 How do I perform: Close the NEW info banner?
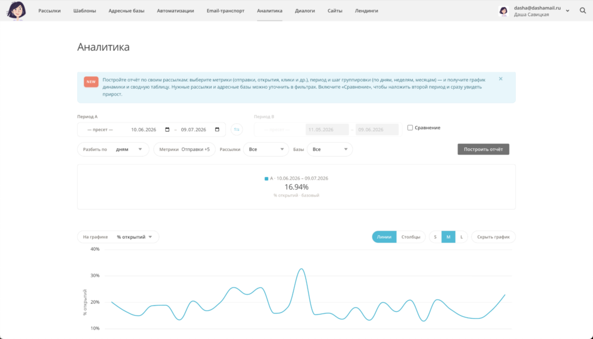click(x=500, y=79)
